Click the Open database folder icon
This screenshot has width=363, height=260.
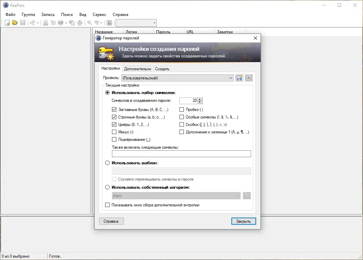pyautogui.click(x=15, y=23)
